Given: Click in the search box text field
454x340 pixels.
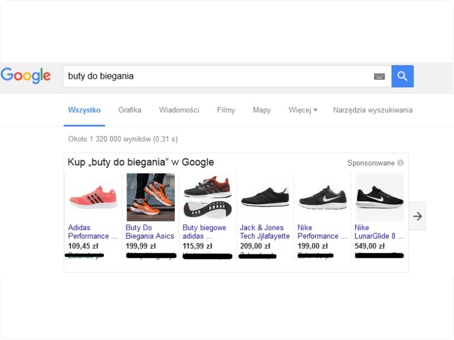Looking at the screenshot, I should [x=216, y=76].
